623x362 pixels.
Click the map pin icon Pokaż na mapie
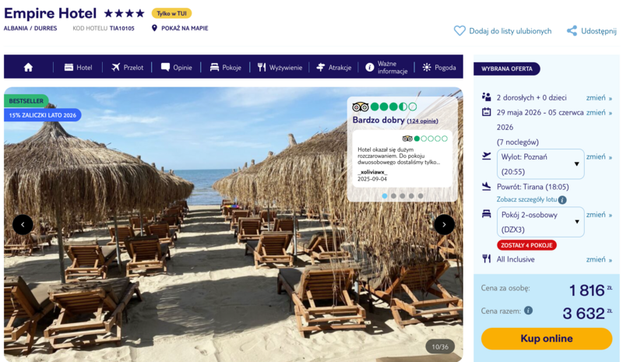[x=154, y=29]
